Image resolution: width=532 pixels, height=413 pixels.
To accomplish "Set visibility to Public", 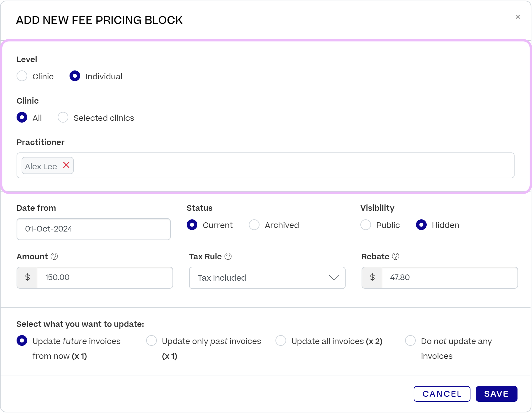I will point(366,225).
